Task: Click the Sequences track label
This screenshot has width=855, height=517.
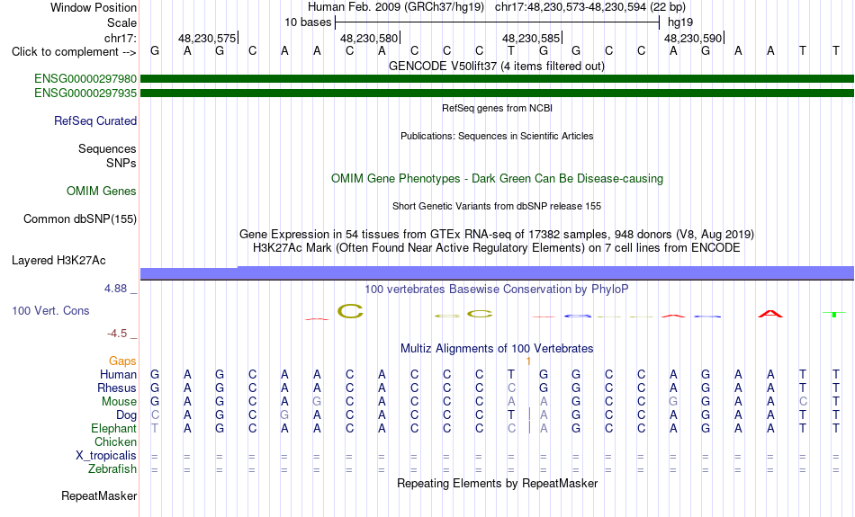Action: point(107,148)
